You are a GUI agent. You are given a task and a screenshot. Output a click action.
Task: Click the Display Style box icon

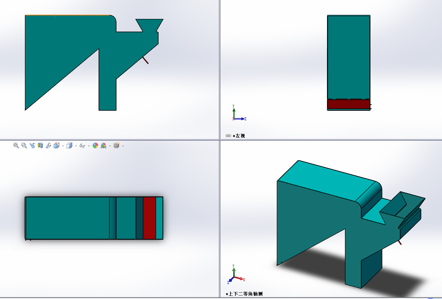tap(69, 145)
